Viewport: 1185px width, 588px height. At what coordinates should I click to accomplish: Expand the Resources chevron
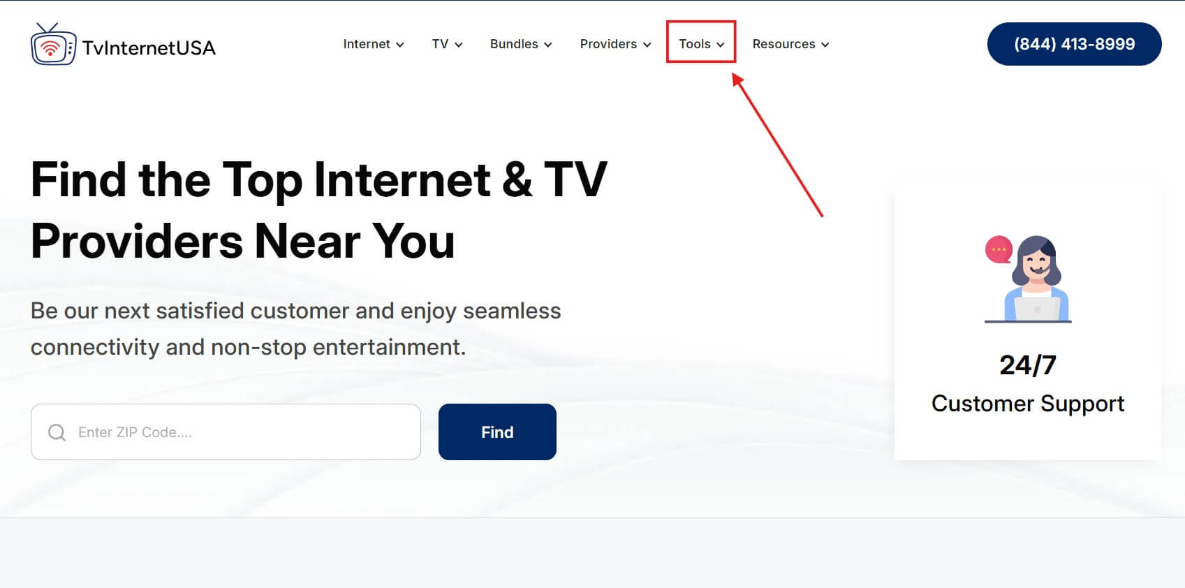click(x=825, y=45)
